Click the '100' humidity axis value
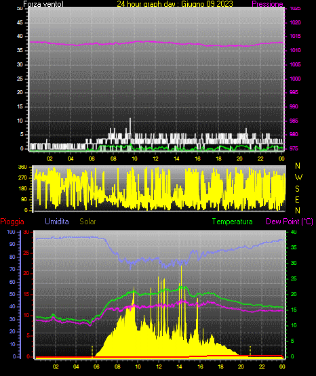Viewport: 316px width, 376px height. pyautogui.click(x=11, y=232)
